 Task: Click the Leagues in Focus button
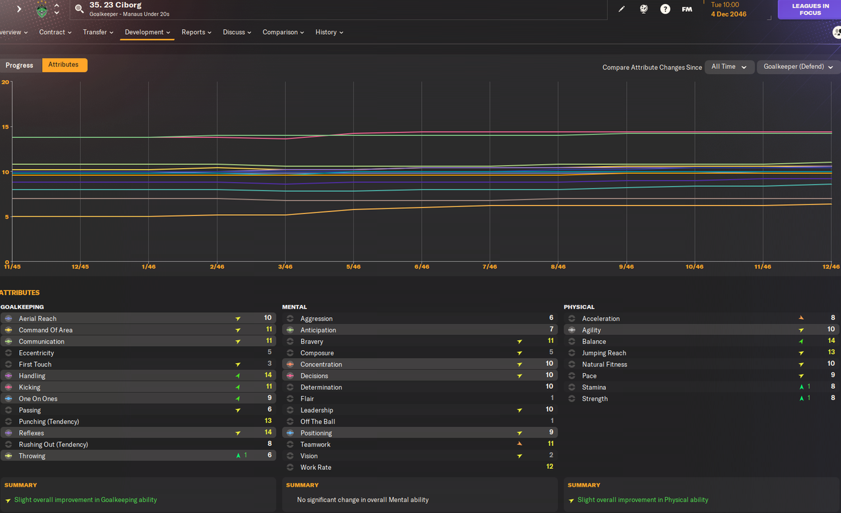[810, 9]
